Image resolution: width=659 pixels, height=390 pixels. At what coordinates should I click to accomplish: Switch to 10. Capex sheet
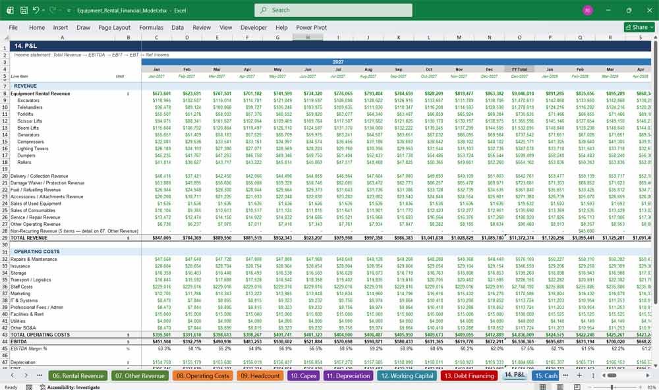(304, 376)
